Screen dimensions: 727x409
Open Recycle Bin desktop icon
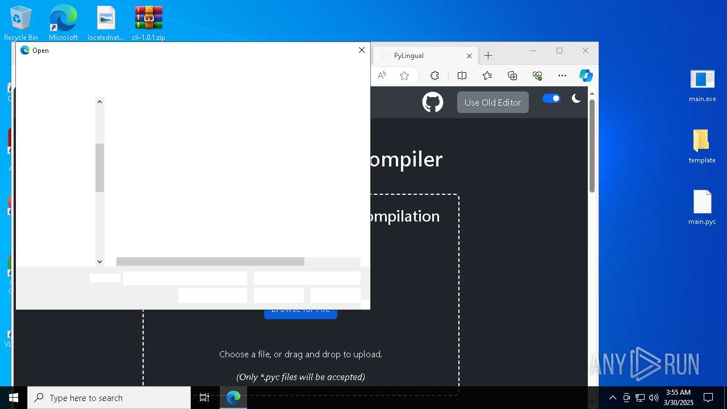coord(21,23)
